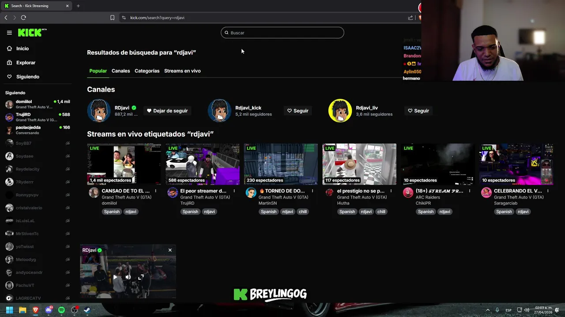Screen dimensions: 565x317
Task: Expand RDjavi mini player to full view
Action: [141, 277]
